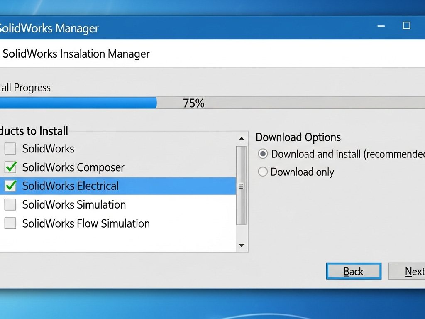
Task: Uncheck the SolidWorks Electrical checkbox
Action: [10, 186]
